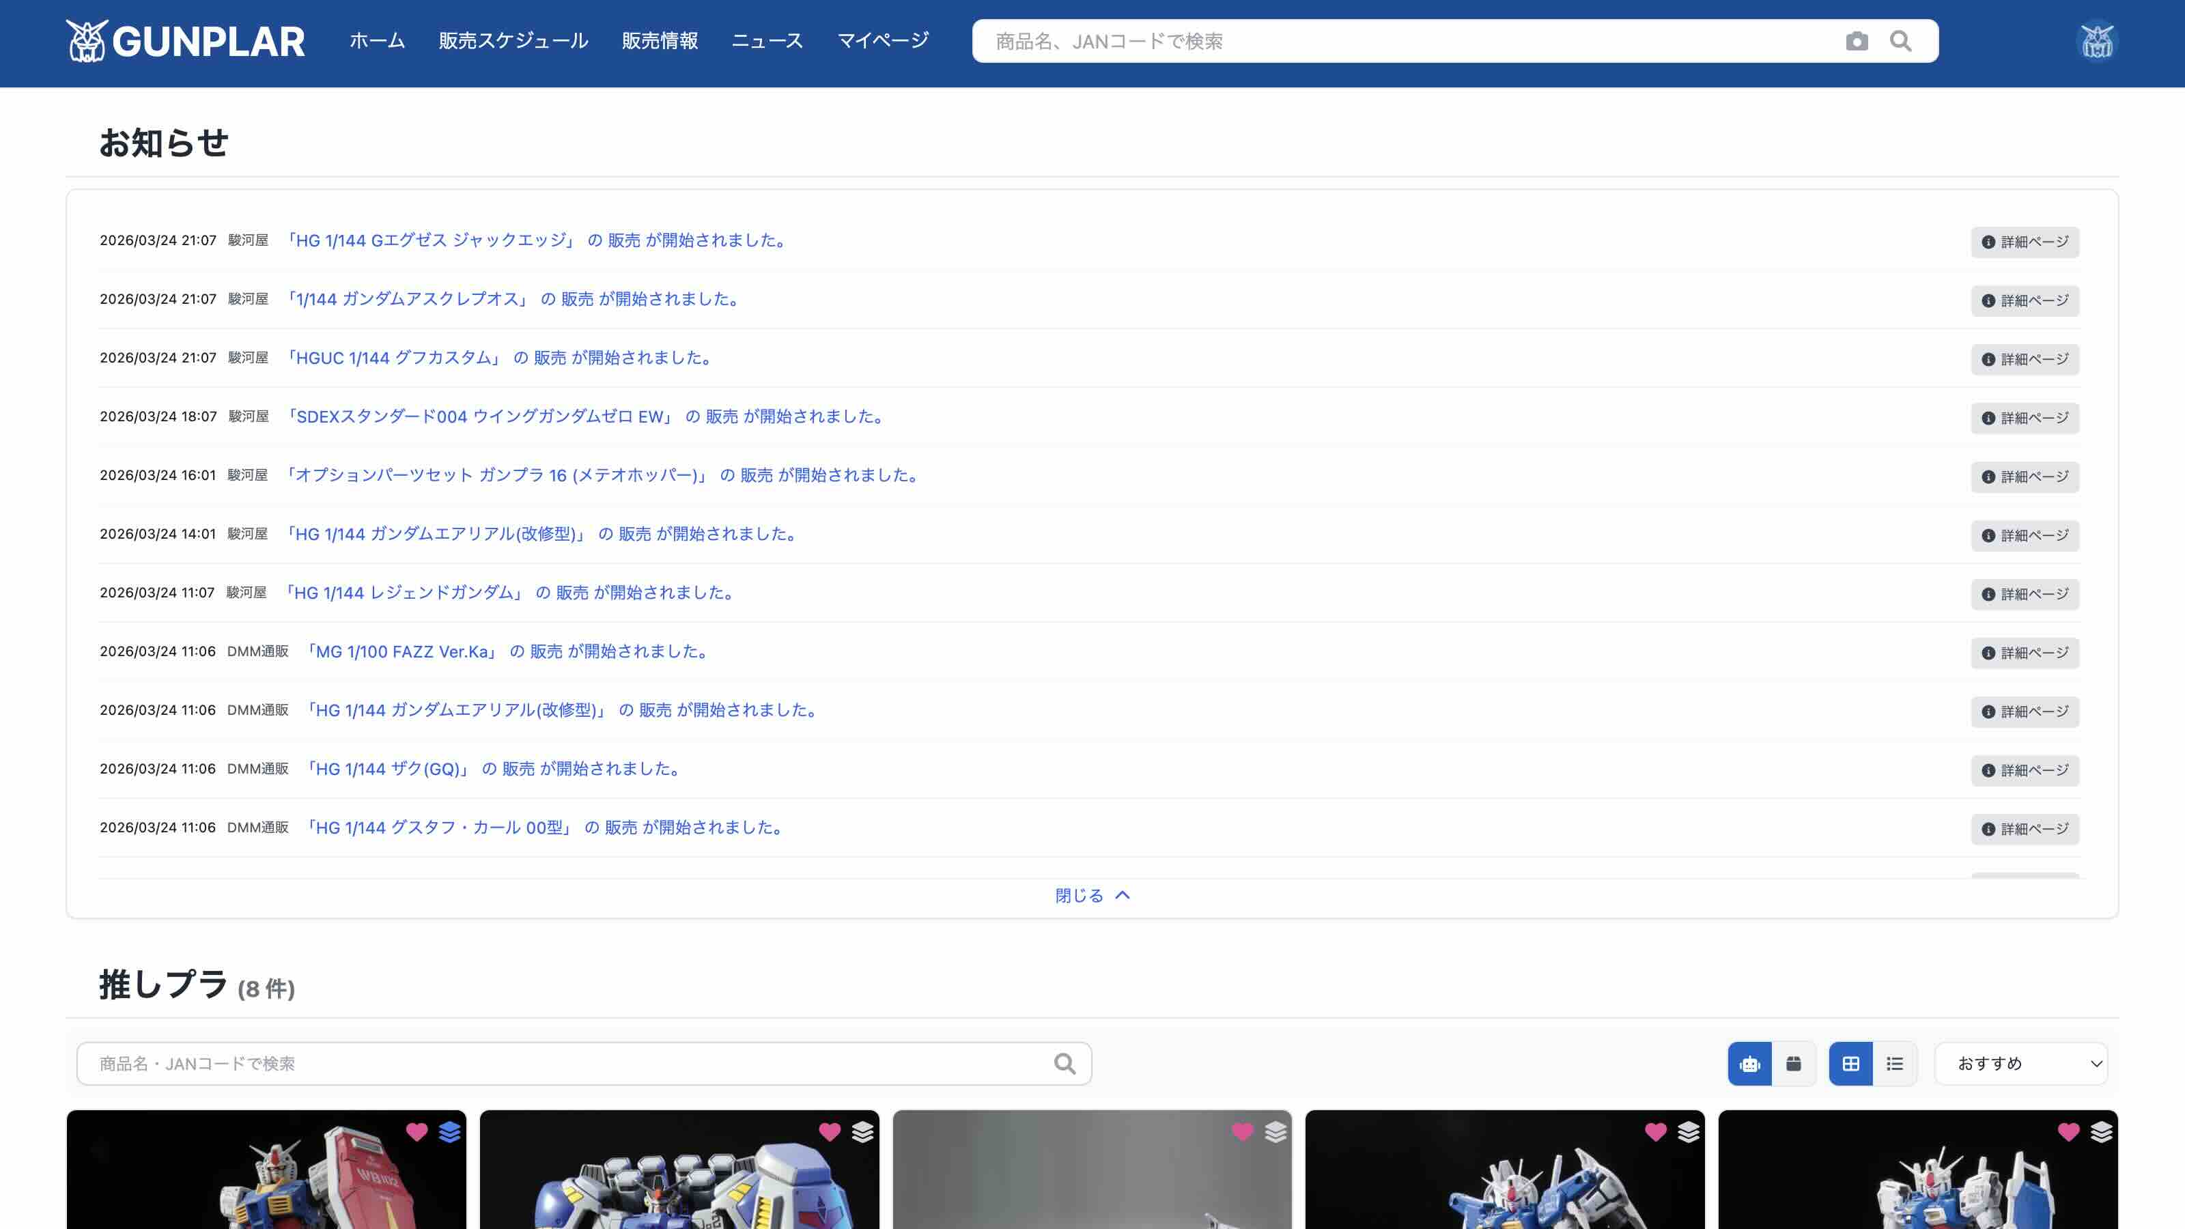Open 販売スケジュール navigation item
This screenshot has height=1229, width=2185.
click(513, 41)
